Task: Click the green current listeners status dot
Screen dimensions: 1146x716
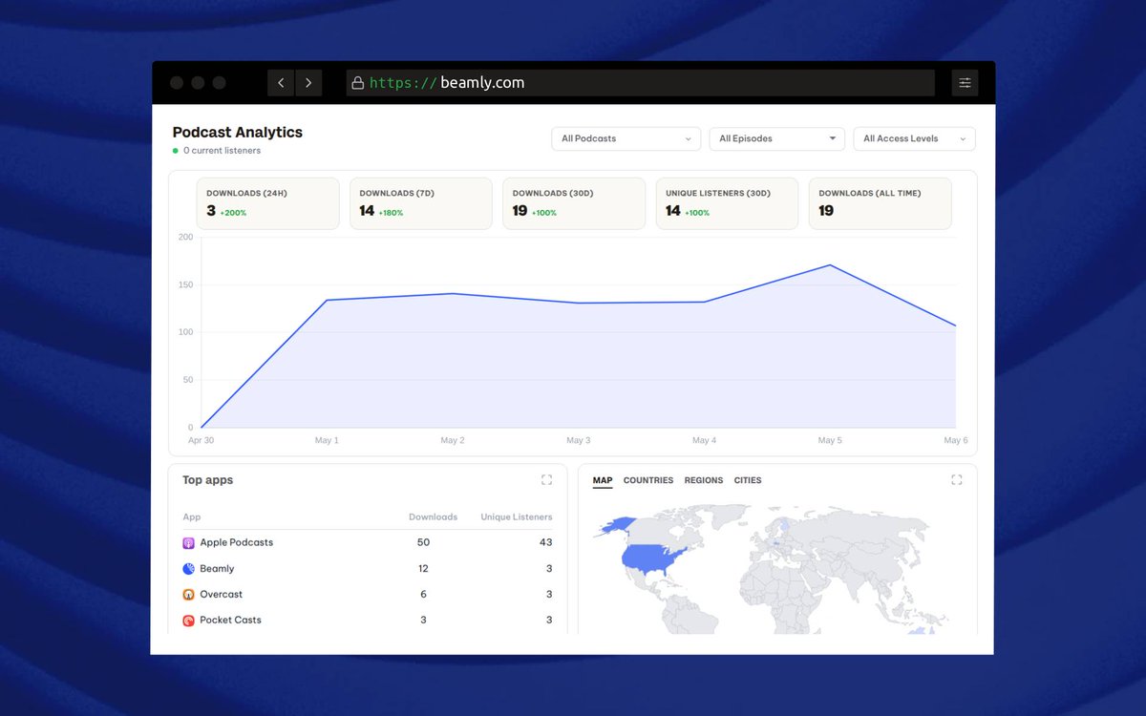Action: pyautogui.click(x=176, y=151)
